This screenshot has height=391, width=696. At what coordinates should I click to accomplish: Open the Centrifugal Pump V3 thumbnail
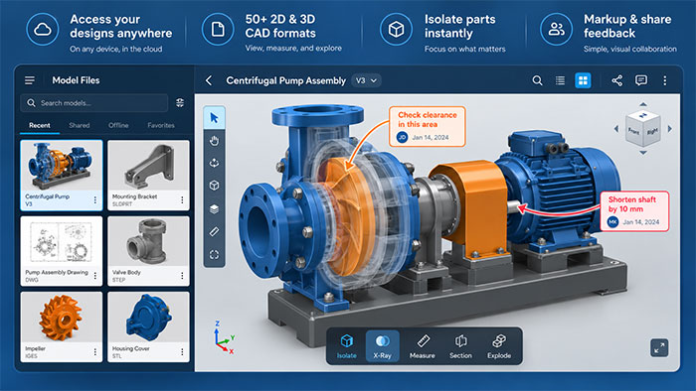(x=62, y=166)
